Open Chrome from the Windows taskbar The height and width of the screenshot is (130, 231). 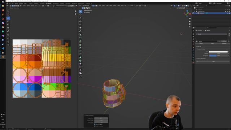click(x=3, y=27)
